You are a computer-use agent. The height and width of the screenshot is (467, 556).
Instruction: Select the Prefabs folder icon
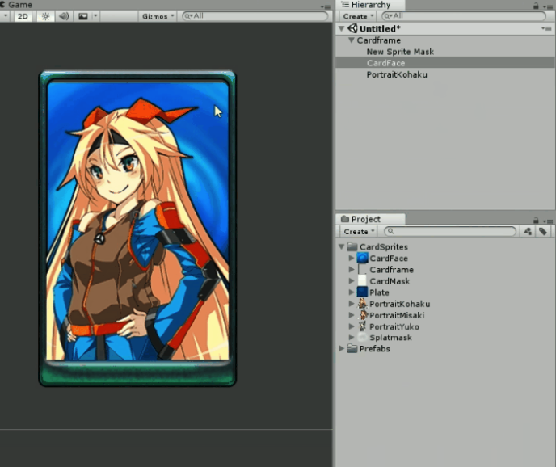tap(352, 348)
